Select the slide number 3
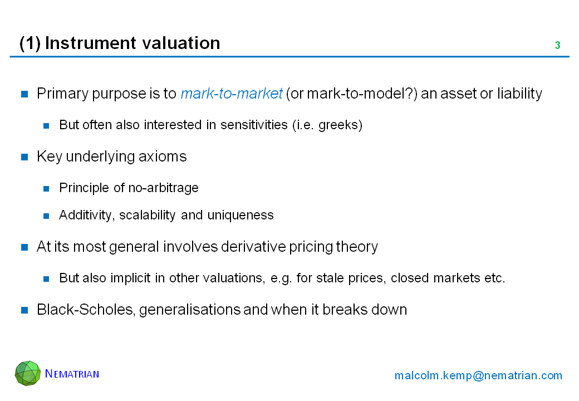This screenshot has width=579, height=401. tap(557, 46)
